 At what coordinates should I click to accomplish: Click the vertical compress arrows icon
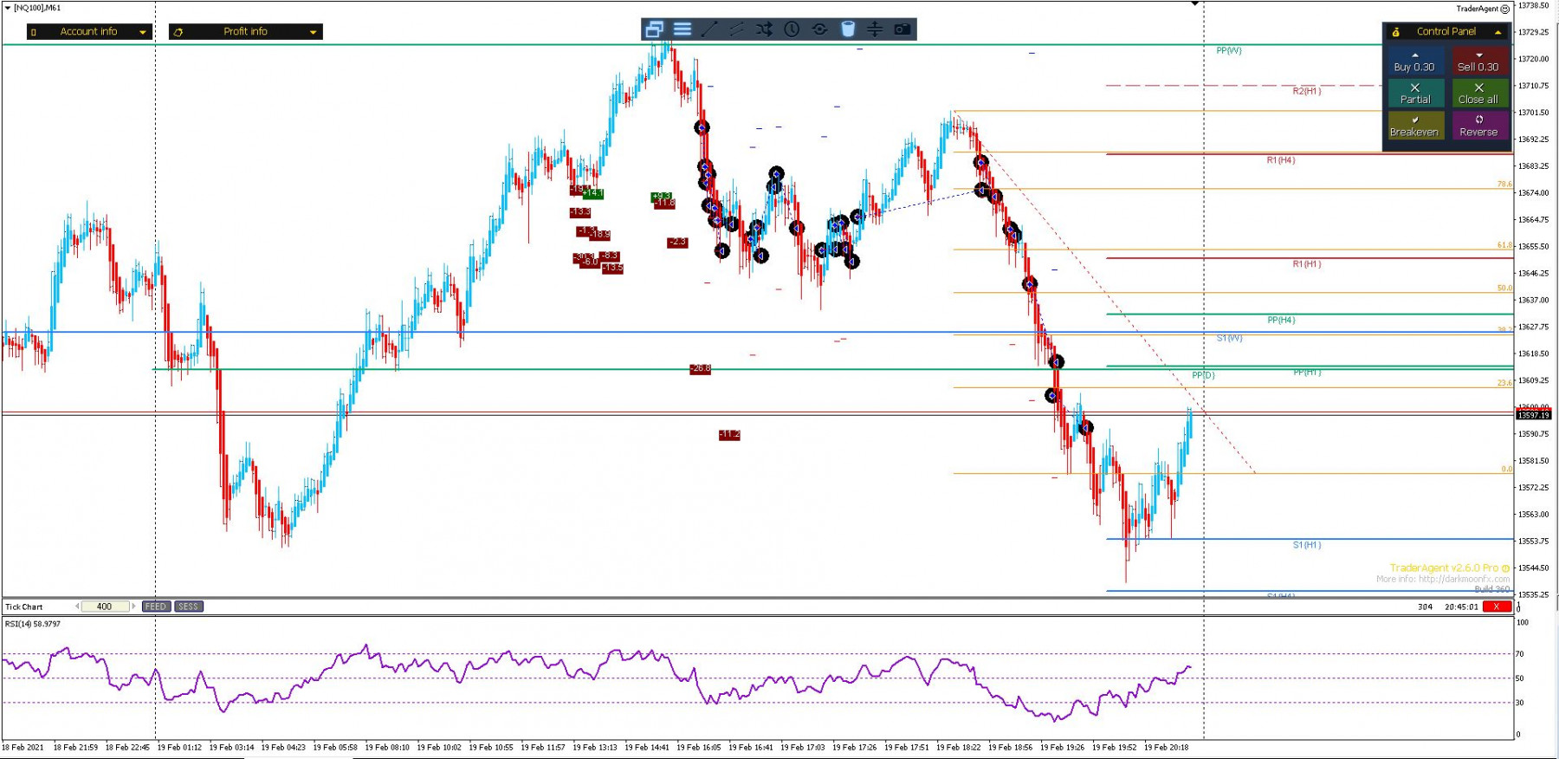(875, 29)
